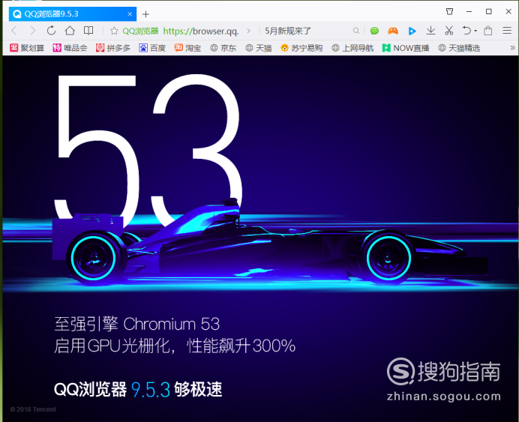Screen dimensions: 519x422
Task: Open the 拼多多 bookmark
Action: coord(112,48)
